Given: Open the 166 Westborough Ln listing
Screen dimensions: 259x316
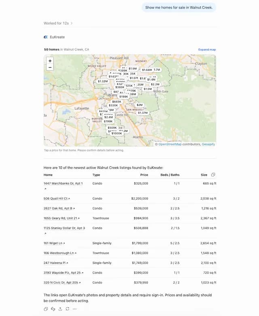Looking at the screenshot, I should [60, 253].
